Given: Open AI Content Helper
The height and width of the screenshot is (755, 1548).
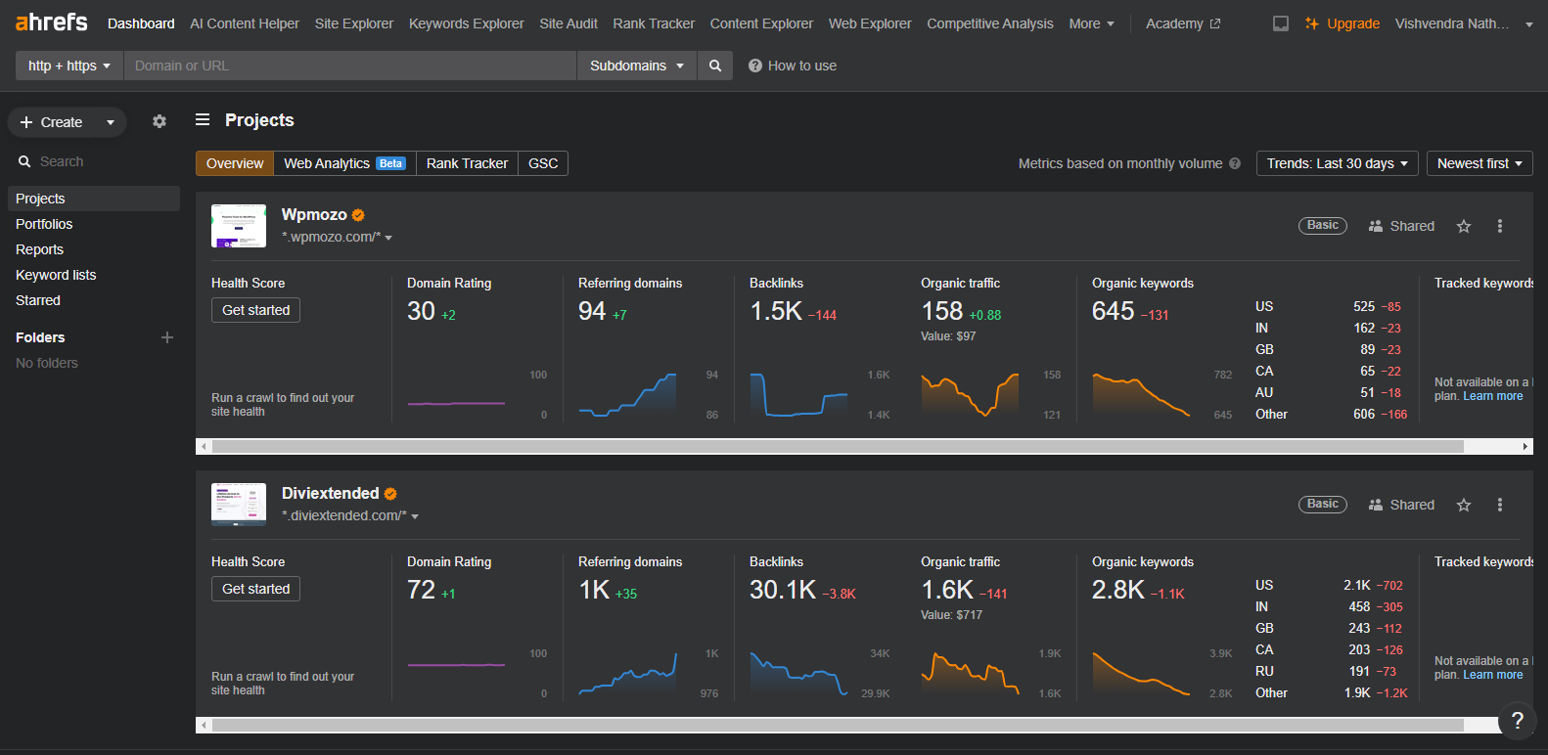Looking at the screenshot, I should pos(245,23).
